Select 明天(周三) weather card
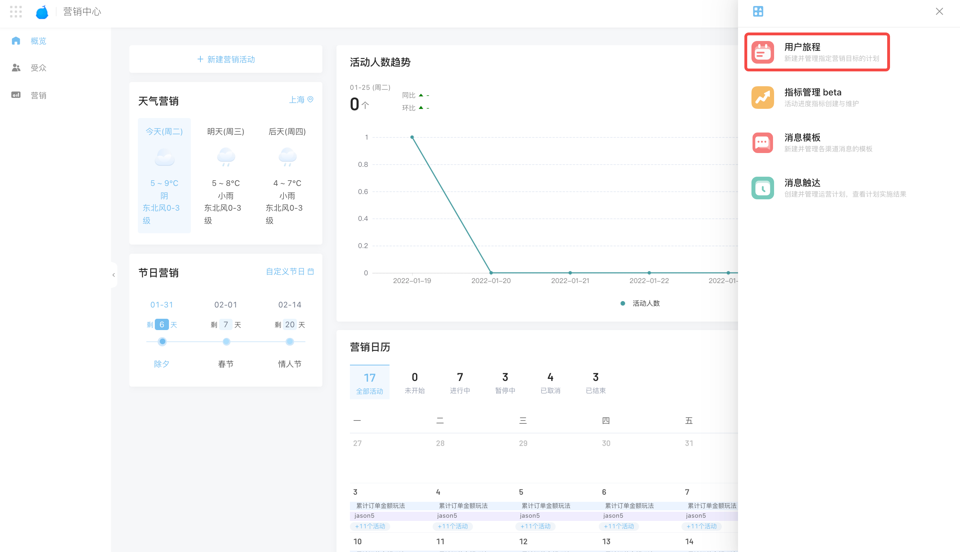 point(226,174)
